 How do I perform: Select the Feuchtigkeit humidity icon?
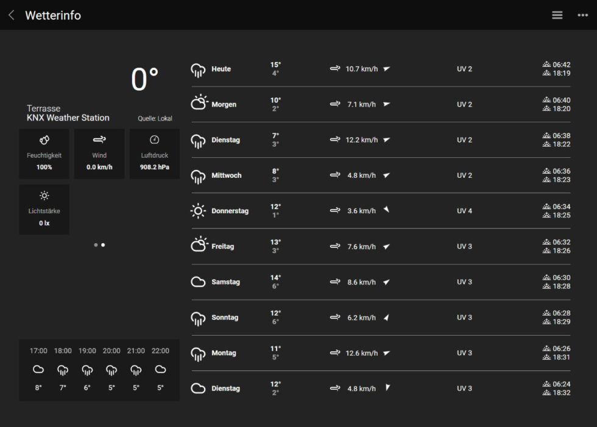(x=44, y=139)
